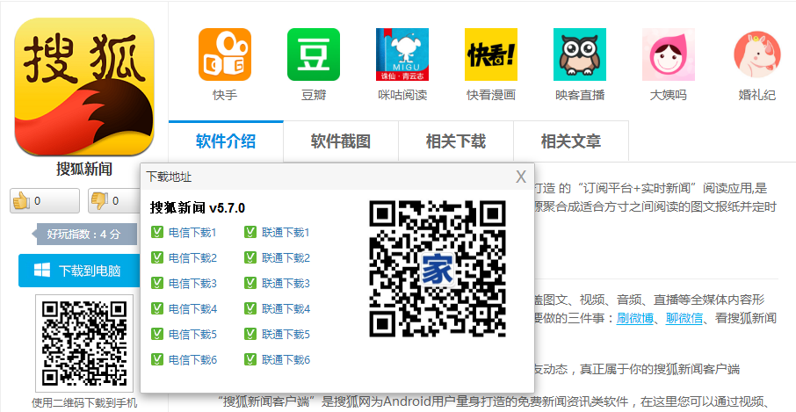Click the 联通下载5 link
The height and width of the screenshot is (412, 796).
[x=286, y=335]
